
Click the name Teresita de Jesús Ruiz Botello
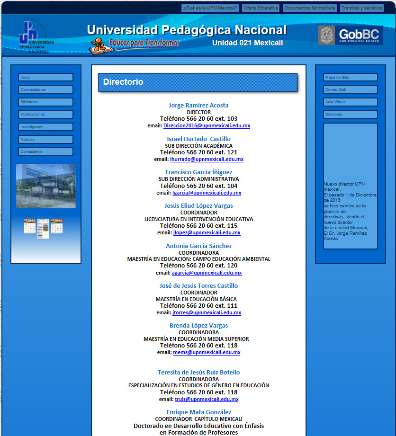198,372
